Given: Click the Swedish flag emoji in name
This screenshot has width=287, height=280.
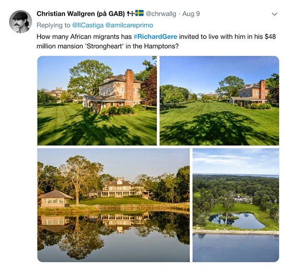Looking at the screenshot, I should click(140, 13).
